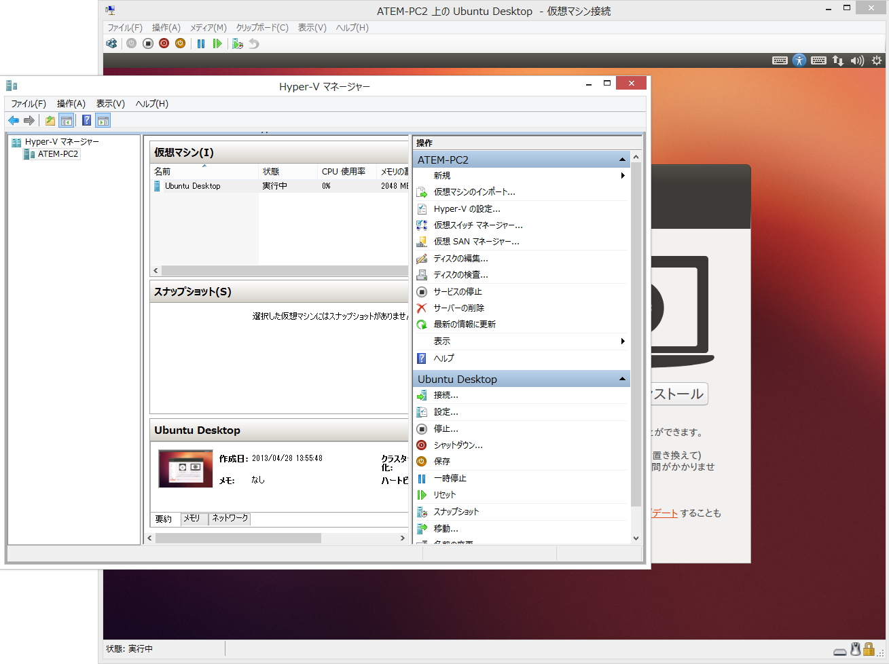Click Ctrl+Alt+Delete icon in VM connection toolbar
This screenshot has width=889, height=664.
pos(111,43)
